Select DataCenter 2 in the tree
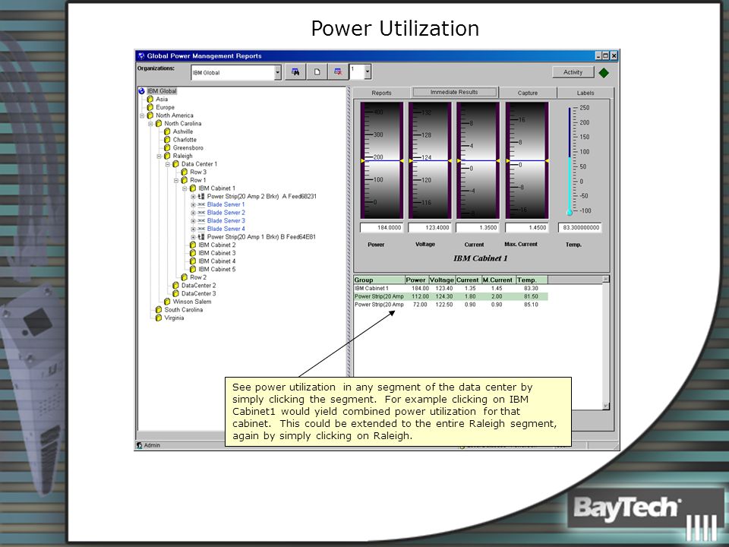 pyautogui.click(x=198, y=286)
